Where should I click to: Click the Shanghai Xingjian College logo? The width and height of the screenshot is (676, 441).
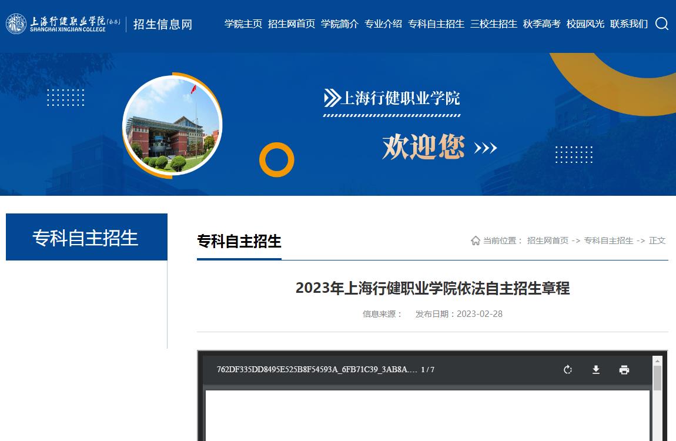coord(63,24)
